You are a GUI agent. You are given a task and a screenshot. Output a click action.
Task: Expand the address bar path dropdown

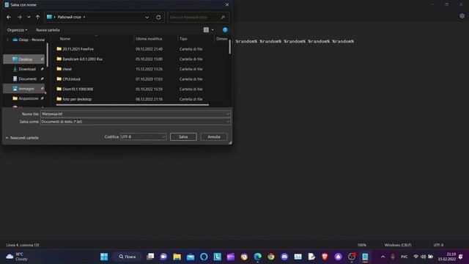click(x=147, y=18)
